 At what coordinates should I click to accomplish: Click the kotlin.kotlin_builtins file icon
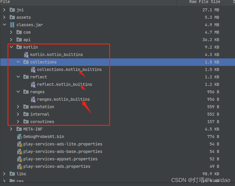(26, 55)
